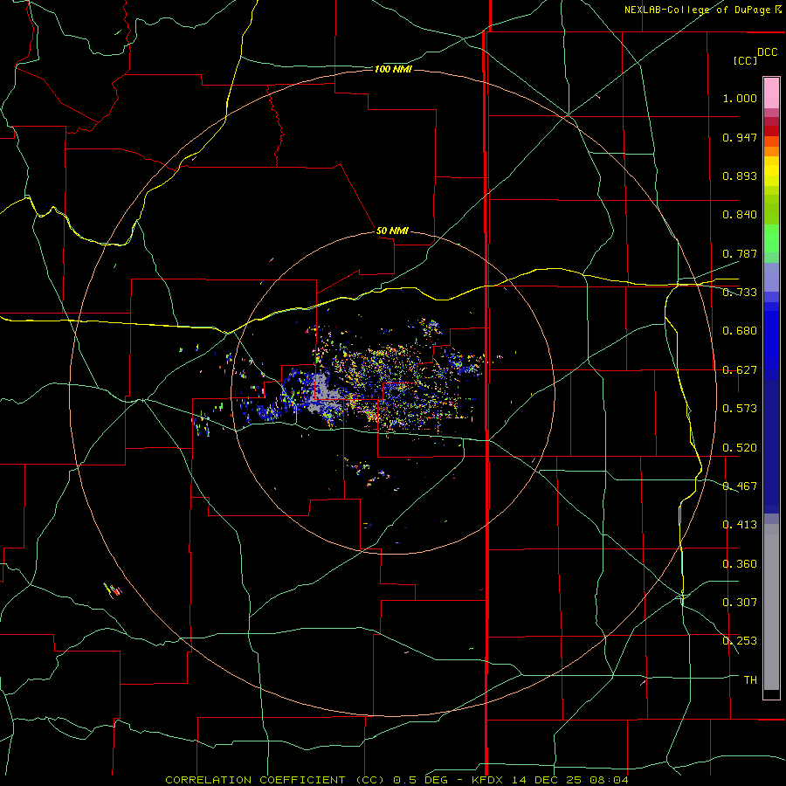Click the 50 NMI range ring label
This screenshot has height=786, width=786.
tap(392, 231)
